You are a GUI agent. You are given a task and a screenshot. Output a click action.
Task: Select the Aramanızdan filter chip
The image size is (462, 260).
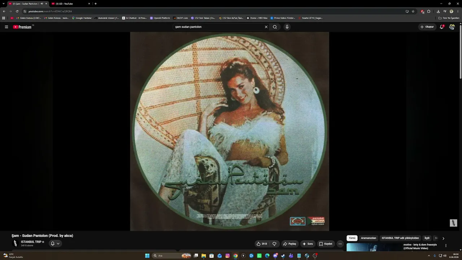point(369,238)
